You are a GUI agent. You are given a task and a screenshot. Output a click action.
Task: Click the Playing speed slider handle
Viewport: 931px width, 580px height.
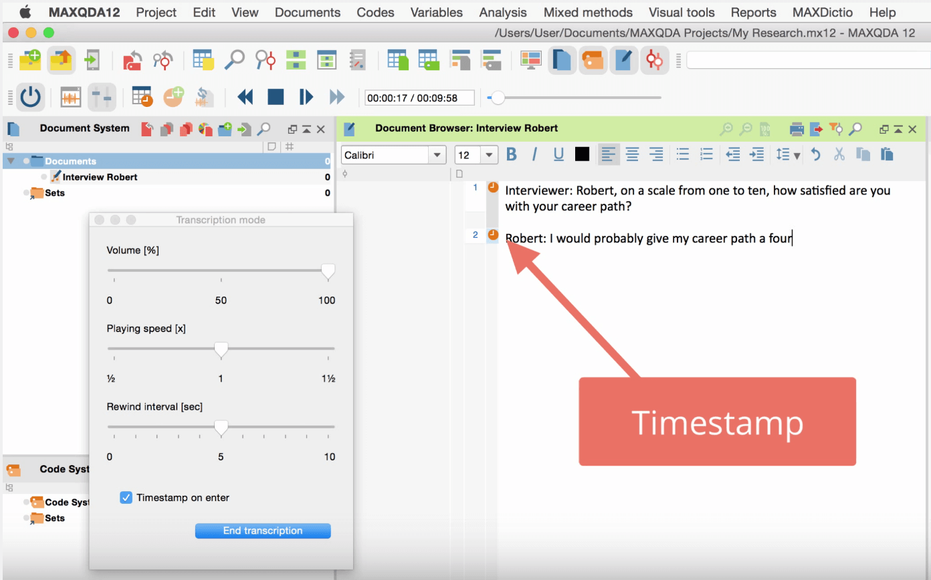[221, 349]
